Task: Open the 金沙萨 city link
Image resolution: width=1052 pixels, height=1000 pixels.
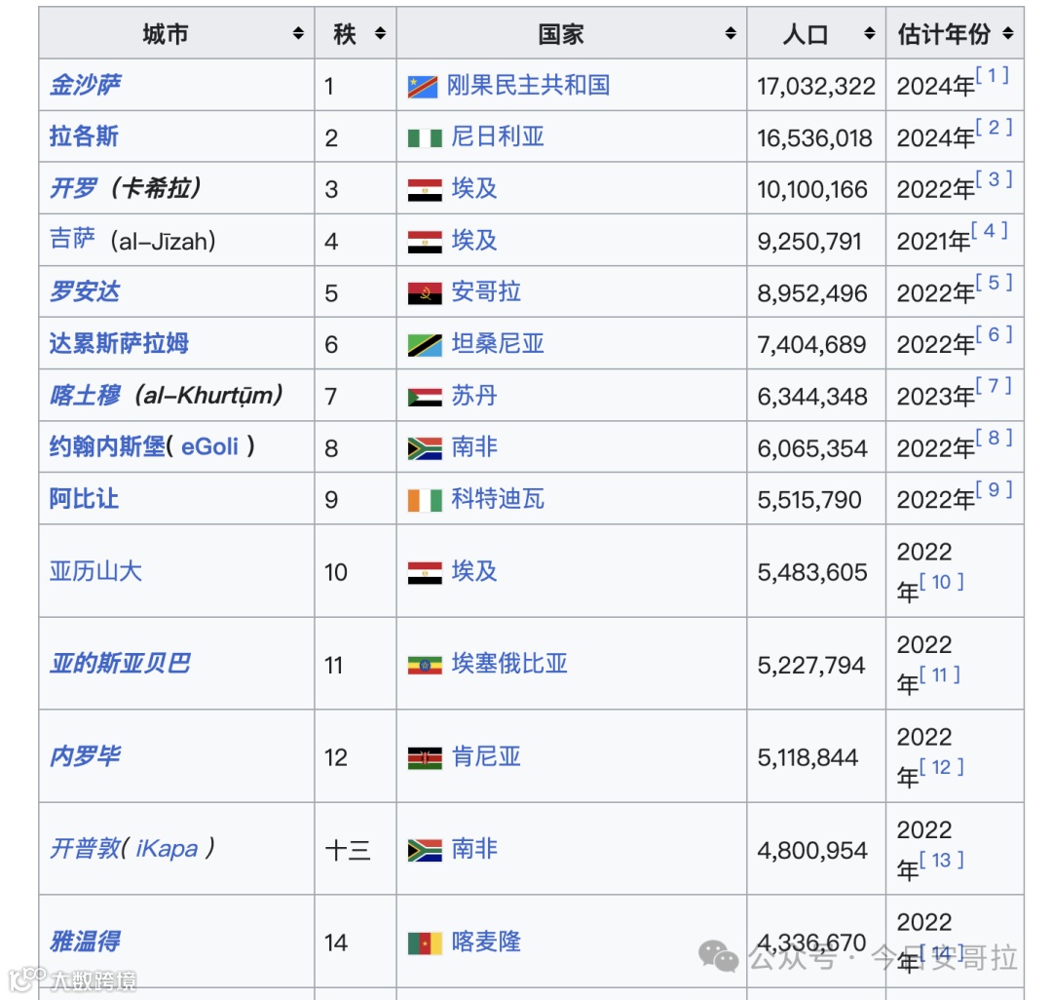Action: [x=85, y=85]
